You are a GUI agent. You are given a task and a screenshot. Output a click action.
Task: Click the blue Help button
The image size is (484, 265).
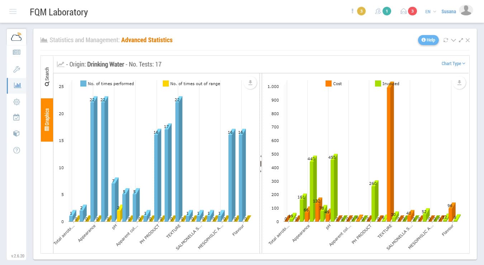428,40
